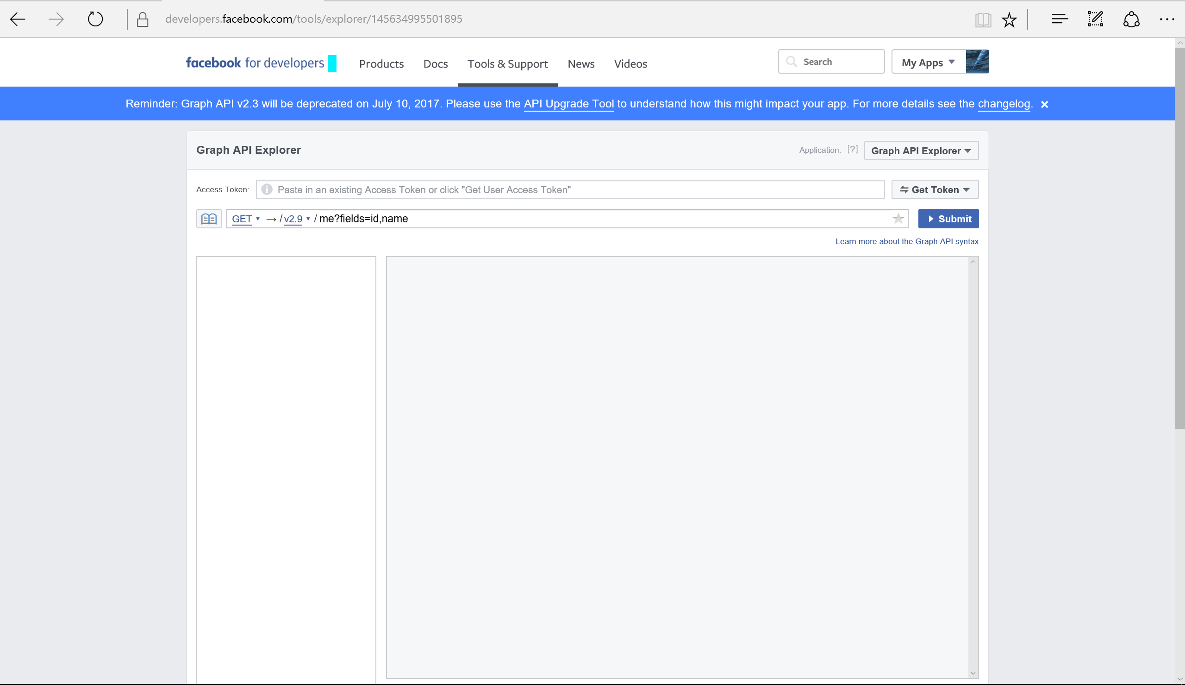Click the browser back arrow
Screen dimensions: 1185x685
(18, 19)
